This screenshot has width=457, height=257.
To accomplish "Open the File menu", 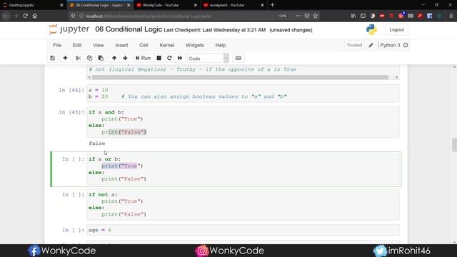I will point(57,45).
